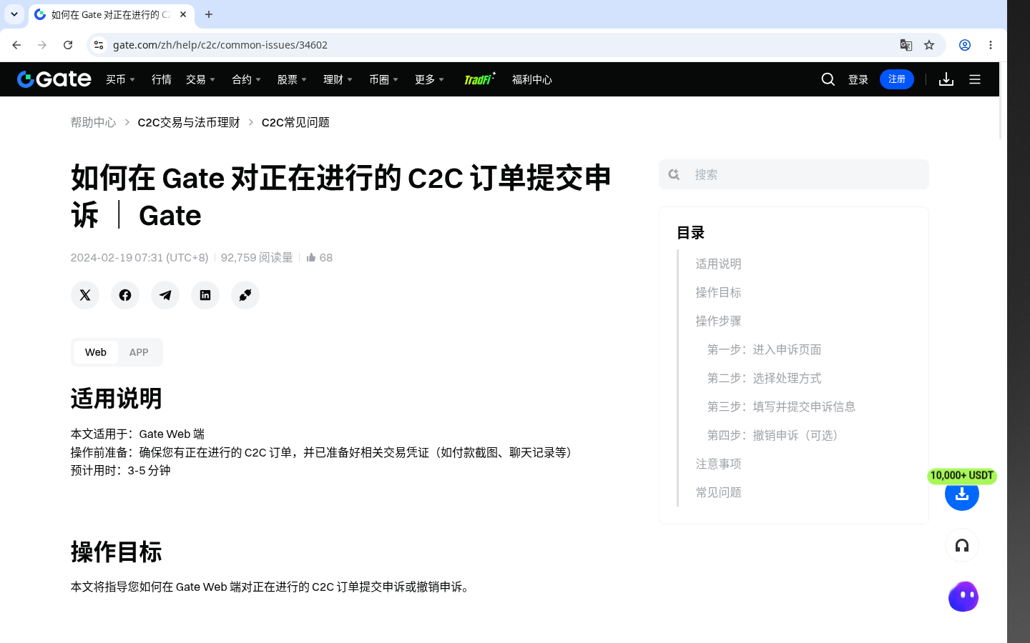Go to 帮助中心 breadcrumb link
Viewport: 1030px width, 643px height.
coord(93,122)
